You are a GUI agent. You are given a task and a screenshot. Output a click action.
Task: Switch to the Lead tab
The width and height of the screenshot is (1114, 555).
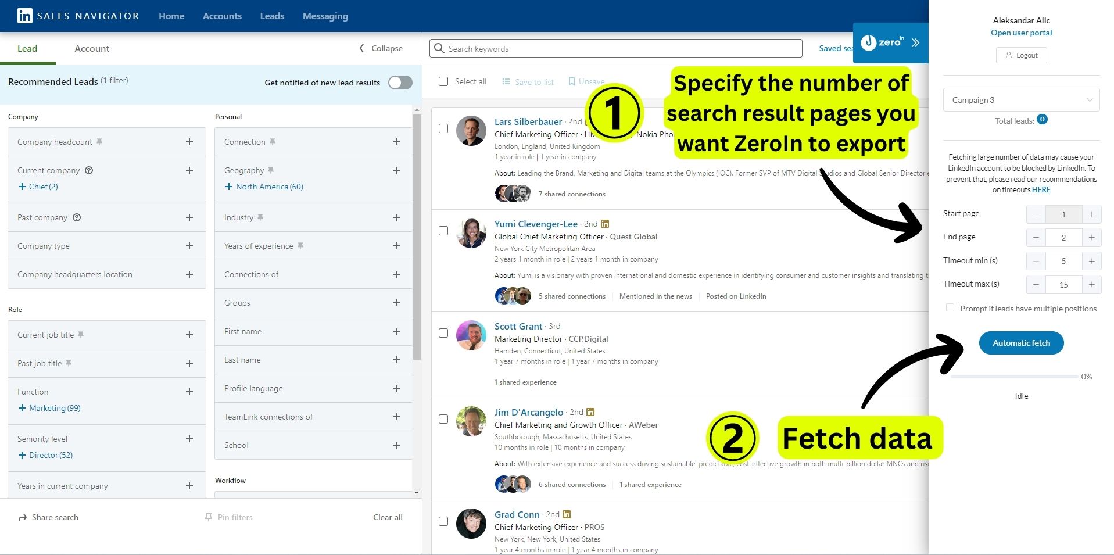[x=27, y=48]
